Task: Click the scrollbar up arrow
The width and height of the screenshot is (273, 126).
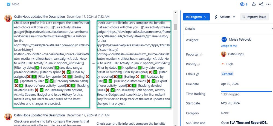Action: (175, 13)
